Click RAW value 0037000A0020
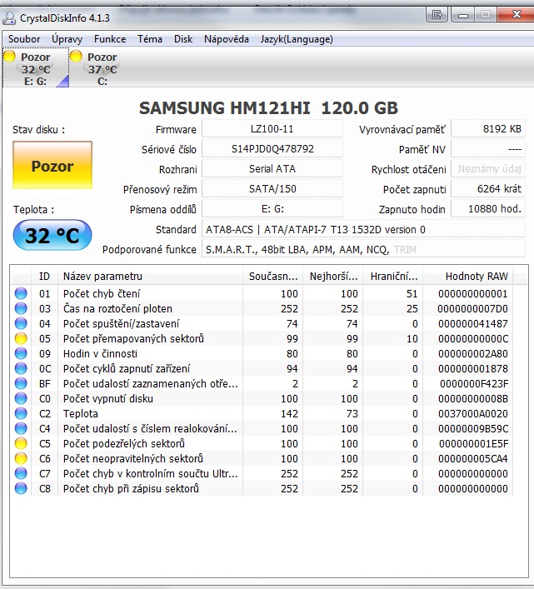The height and width of the screenshot is (589, 534). click(473, 413)
